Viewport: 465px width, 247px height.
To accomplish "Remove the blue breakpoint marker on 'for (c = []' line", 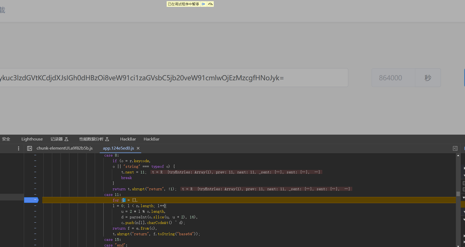I will click(x=31, y=200).
